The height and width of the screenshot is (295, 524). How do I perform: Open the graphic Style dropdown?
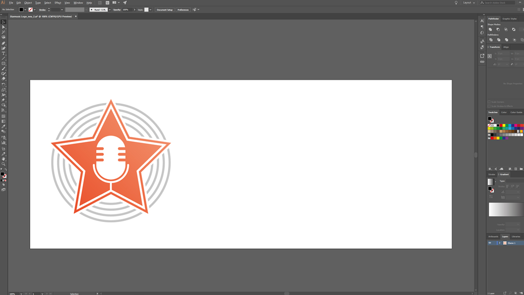(150, 9)
